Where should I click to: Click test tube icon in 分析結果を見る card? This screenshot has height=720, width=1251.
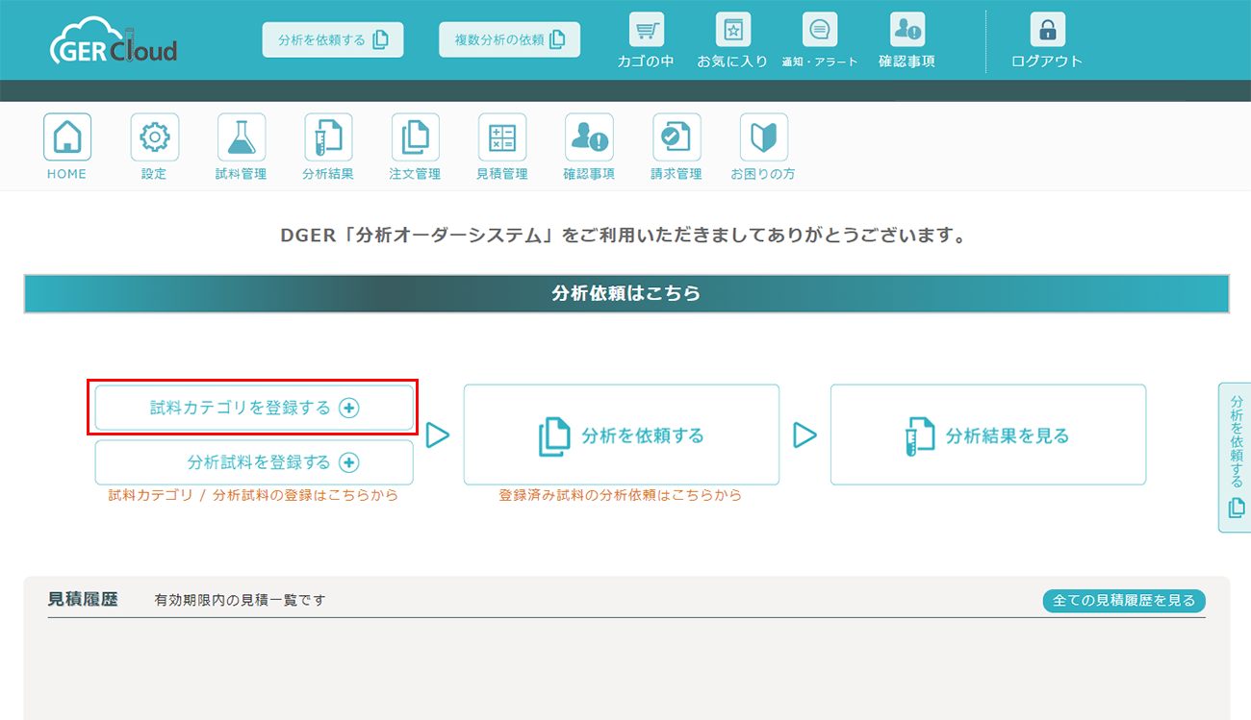920,436
